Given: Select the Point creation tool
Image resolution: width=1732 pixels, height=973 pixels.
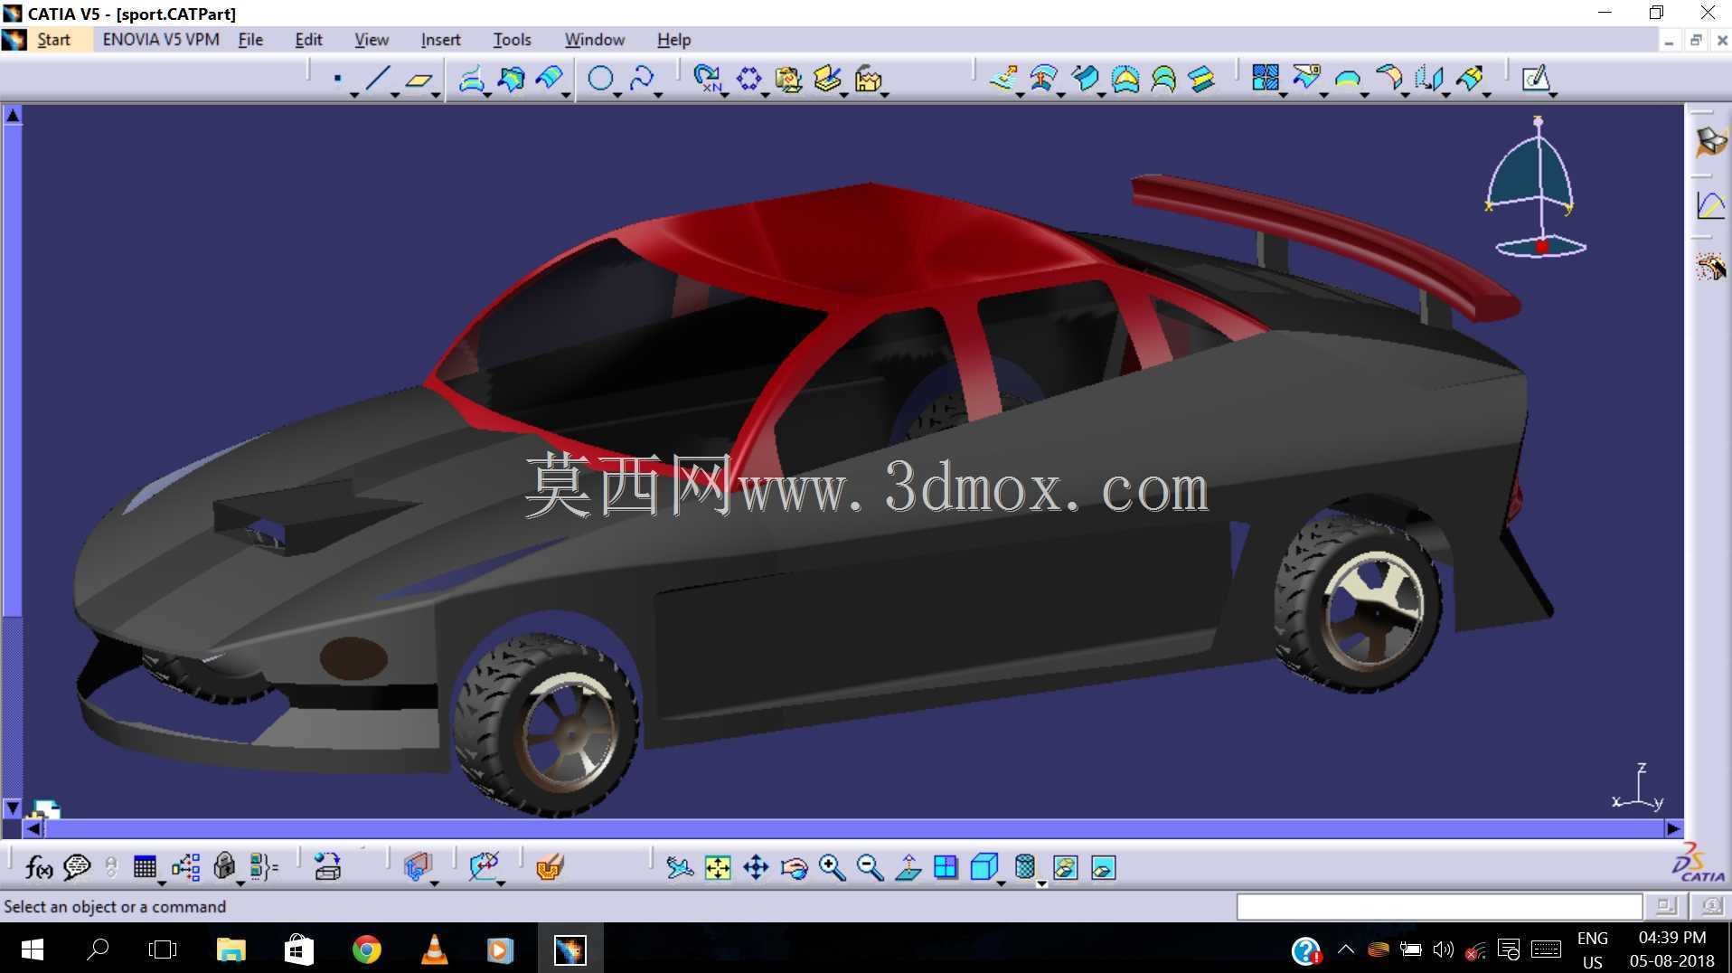Looking at the screenshot, I should 337,79.
